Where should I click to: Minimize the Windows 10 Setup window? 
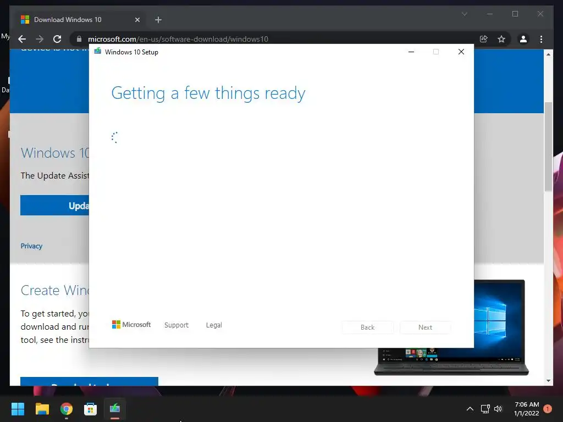pyautogui.click(x=411, y=52)
